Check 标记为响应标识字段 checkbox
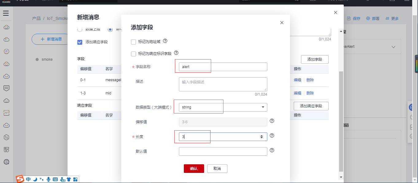The height and width of the screenshot is (183, 418). (x=134, y=54)
